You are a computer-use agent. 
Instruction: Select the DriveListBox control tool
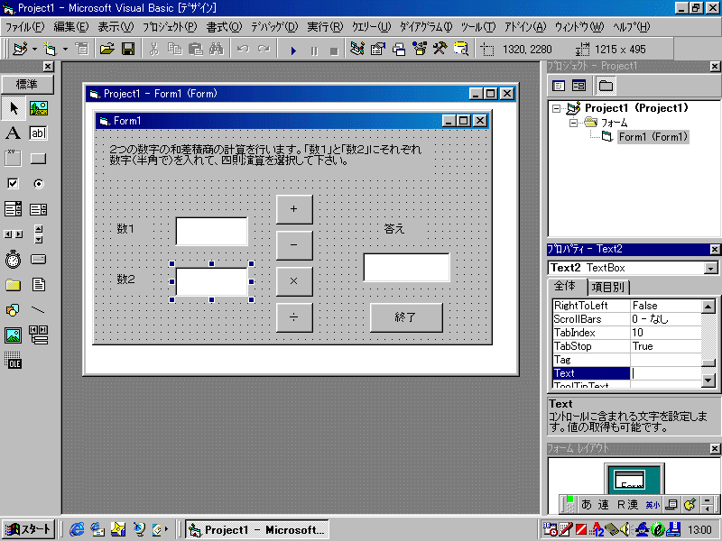39,260
